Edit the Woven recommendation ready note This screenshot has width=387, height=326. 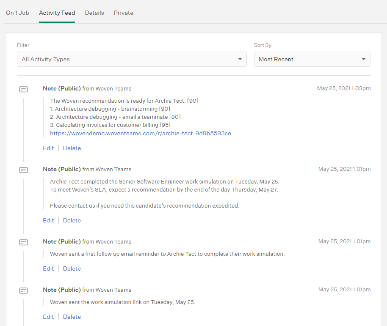click(48, 148)
